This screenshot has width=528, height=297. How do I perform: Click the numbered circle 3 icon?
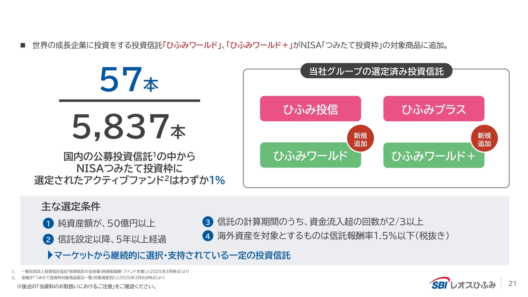coord(207,222)
